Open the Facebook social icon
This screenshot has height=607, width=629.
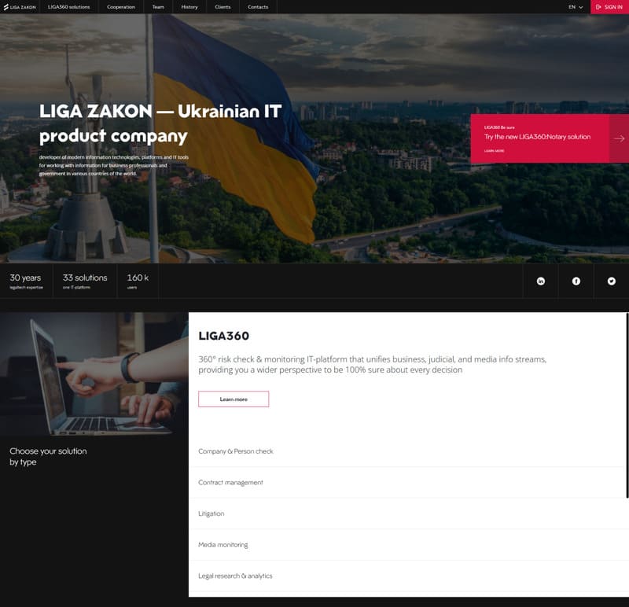(x=576, y=281)
